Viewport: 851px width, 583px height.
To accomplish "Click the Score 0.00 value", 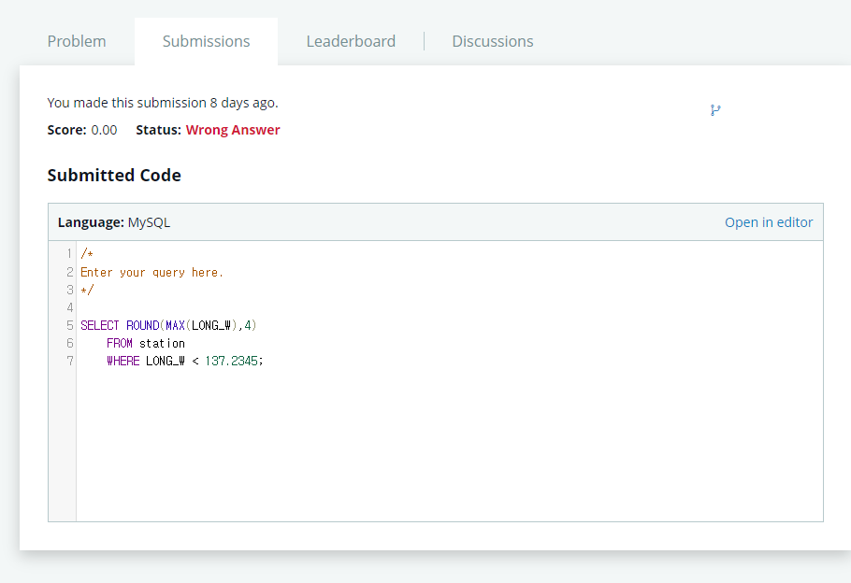I will click(104, 130).
